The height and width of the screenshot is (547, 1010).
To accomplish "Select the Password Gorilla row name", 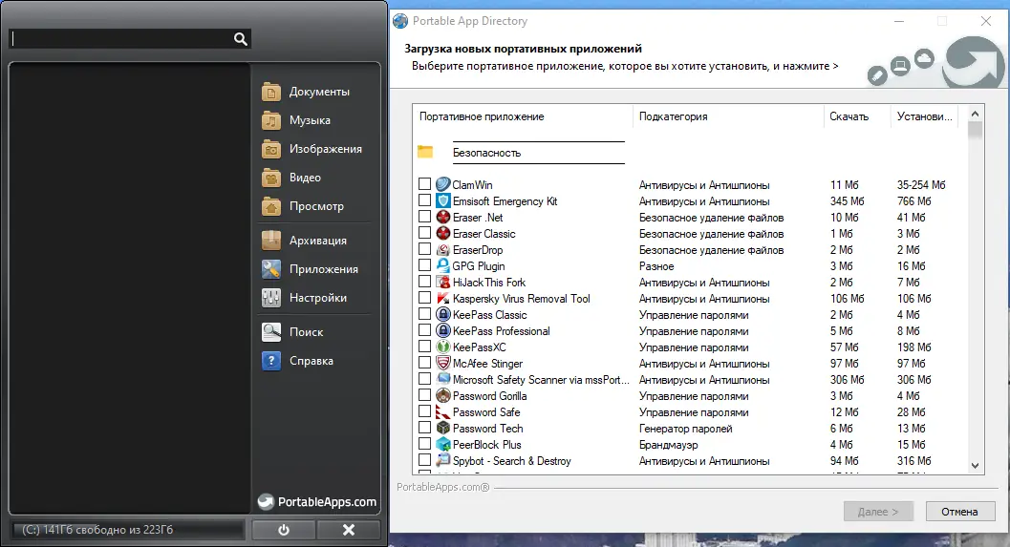I will coord(489,396).
